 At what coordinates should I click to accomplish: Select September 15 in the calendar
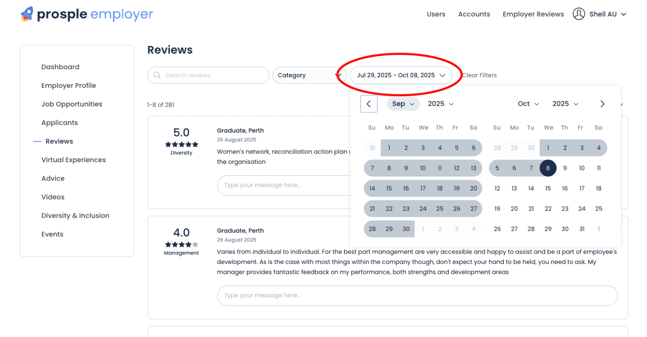[x=389, y=189]
